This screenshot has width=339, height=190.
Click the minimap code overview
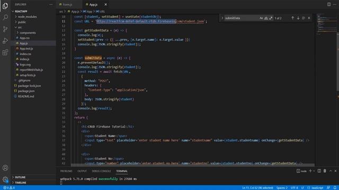pyautogui.click(x=326, y=24)
